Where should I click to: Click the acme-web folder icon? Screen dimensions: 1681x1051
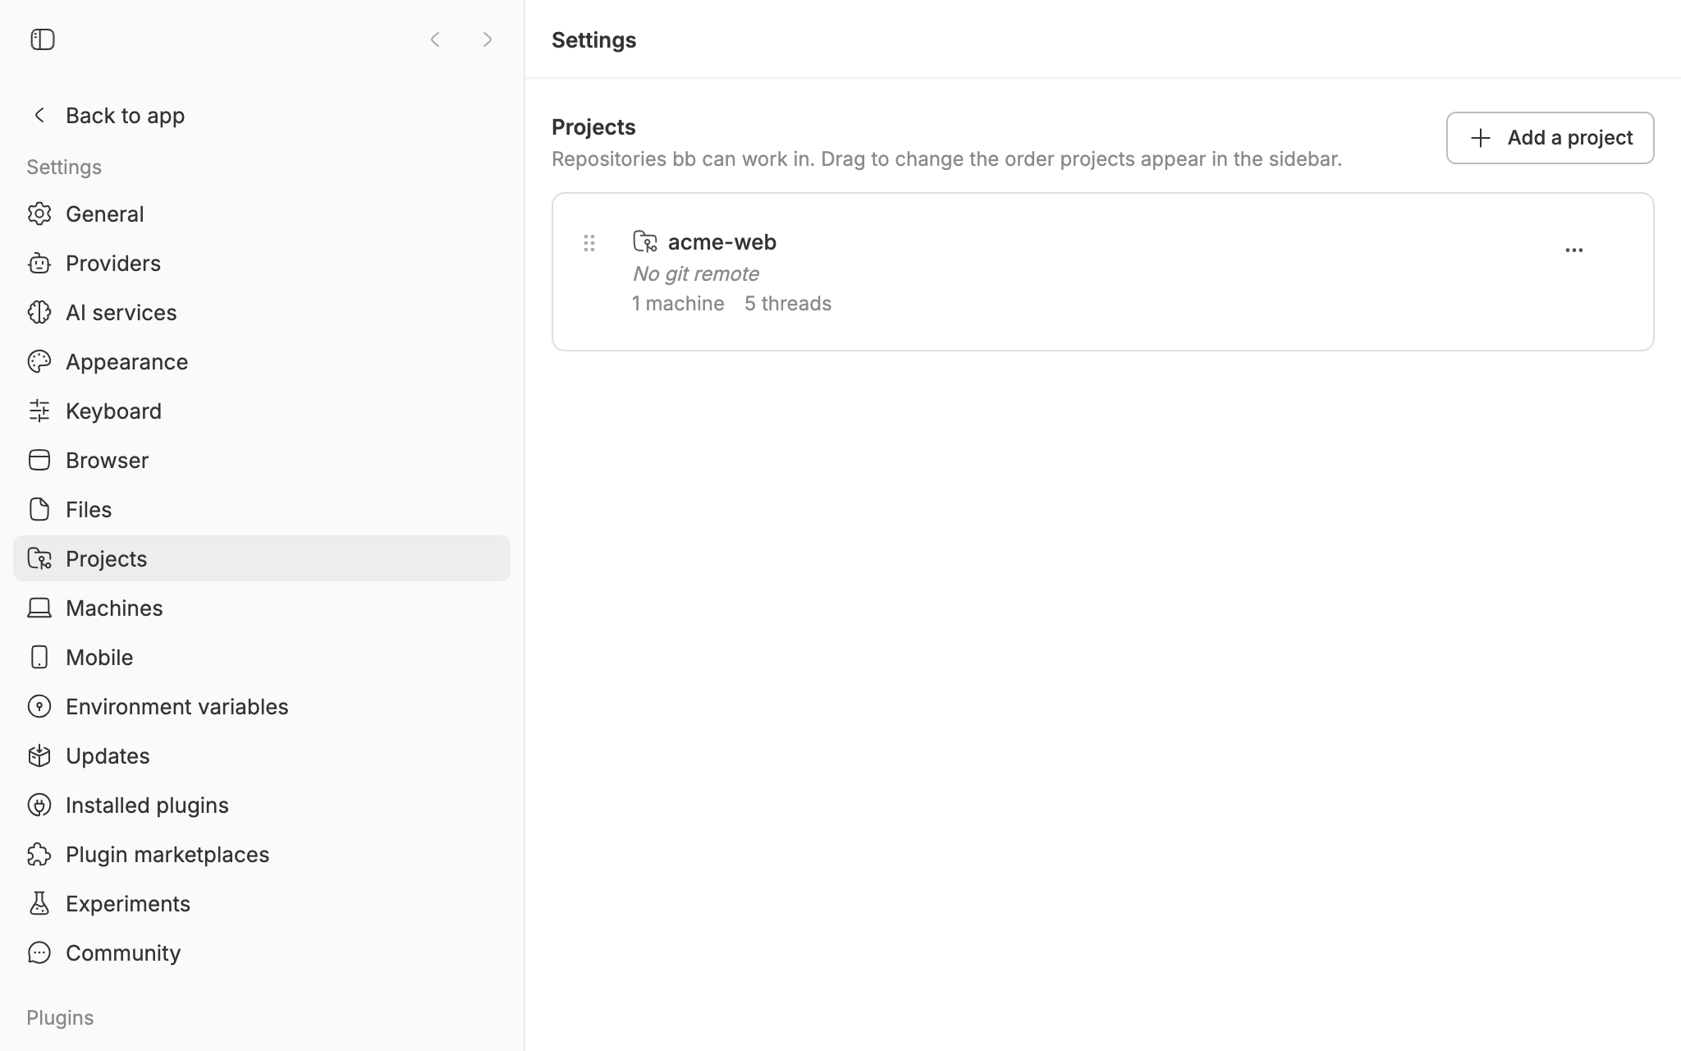[x=645, y=241]
